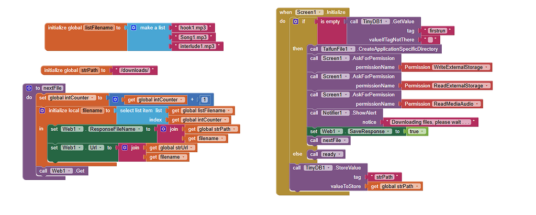Open the gear icon on the if block
Screen dimensions: 536x215
point(296,21)
